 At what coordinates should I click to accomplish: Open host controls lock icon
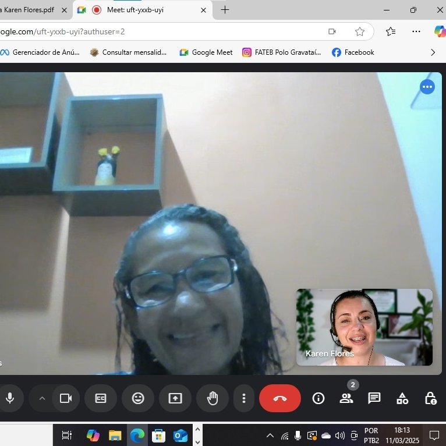click(x=430, y=398)
